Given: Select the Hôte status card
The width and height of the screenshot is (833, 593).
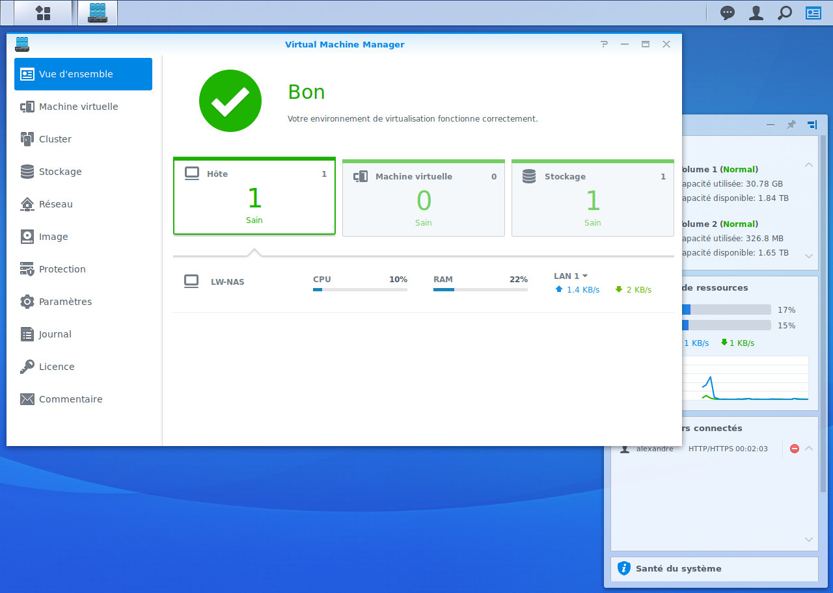Looking at the screenshot, I should 254,196.
